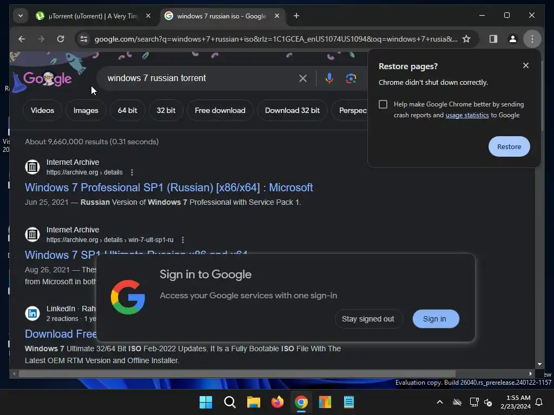
Task: Close the windows 7 russian iso tab
Action: pyautogui.click(x=277, y=16)
